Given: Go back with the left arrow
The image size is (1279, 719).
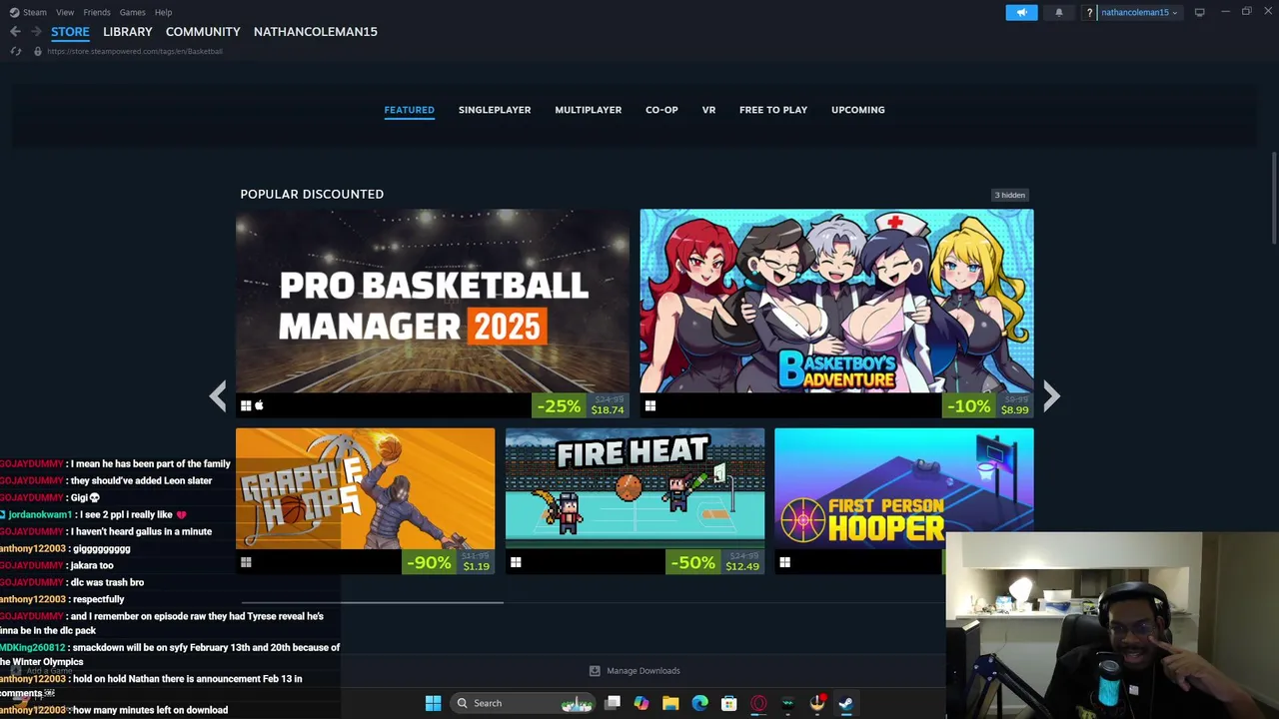Looking at the screenshot, I should coord(15,31).
